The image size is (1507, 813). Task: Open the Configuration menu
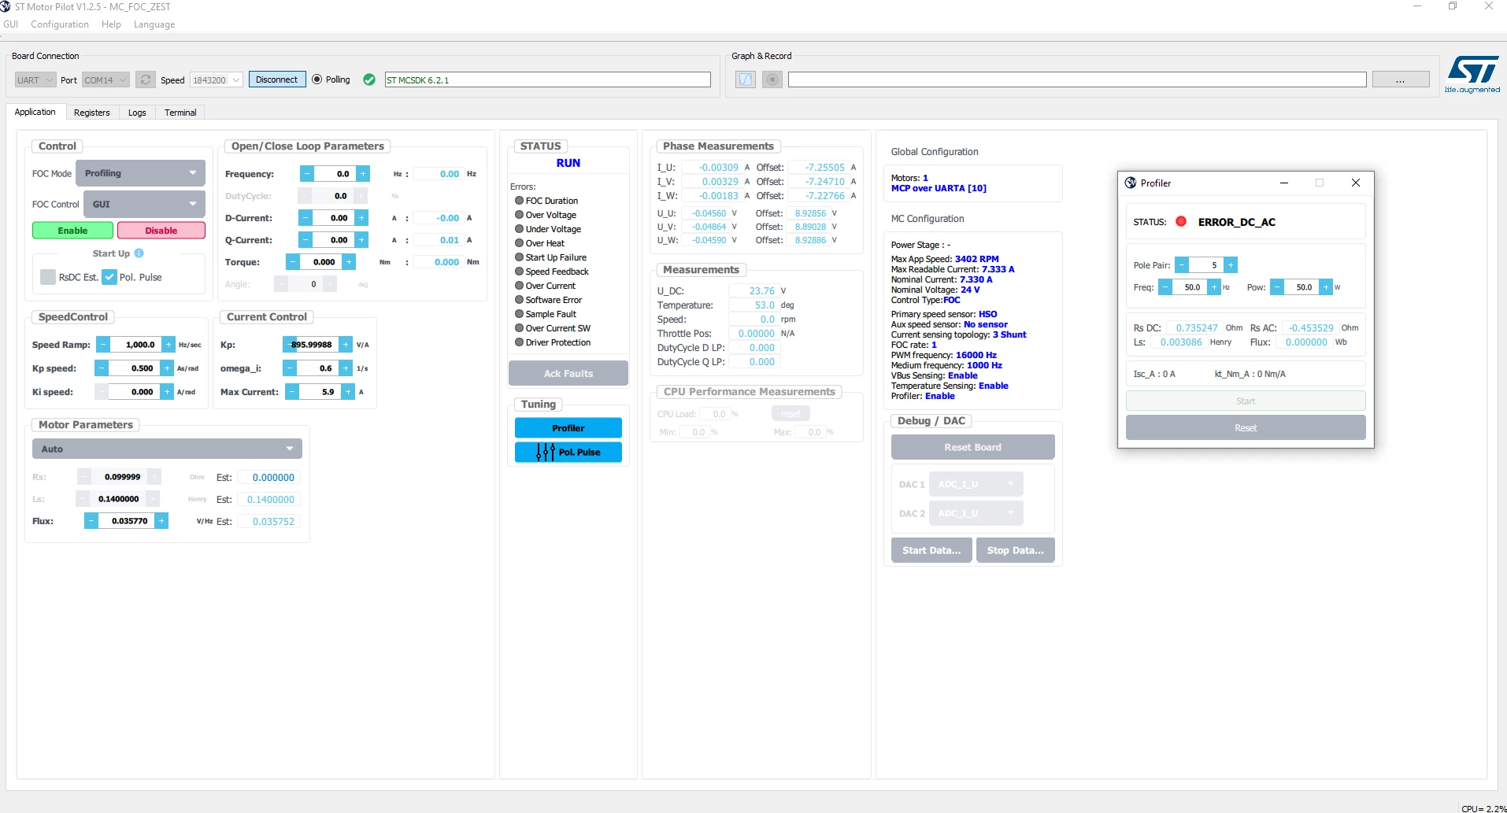(x=60, y=24)
